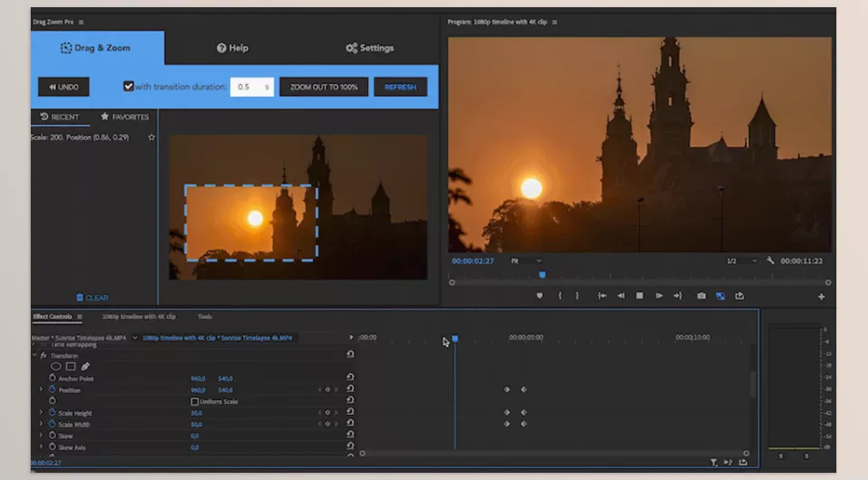Click the CLEAR link with trash icon
Image resolution: width=868 pixels, height=480 pixels.
tap(92, 297)
